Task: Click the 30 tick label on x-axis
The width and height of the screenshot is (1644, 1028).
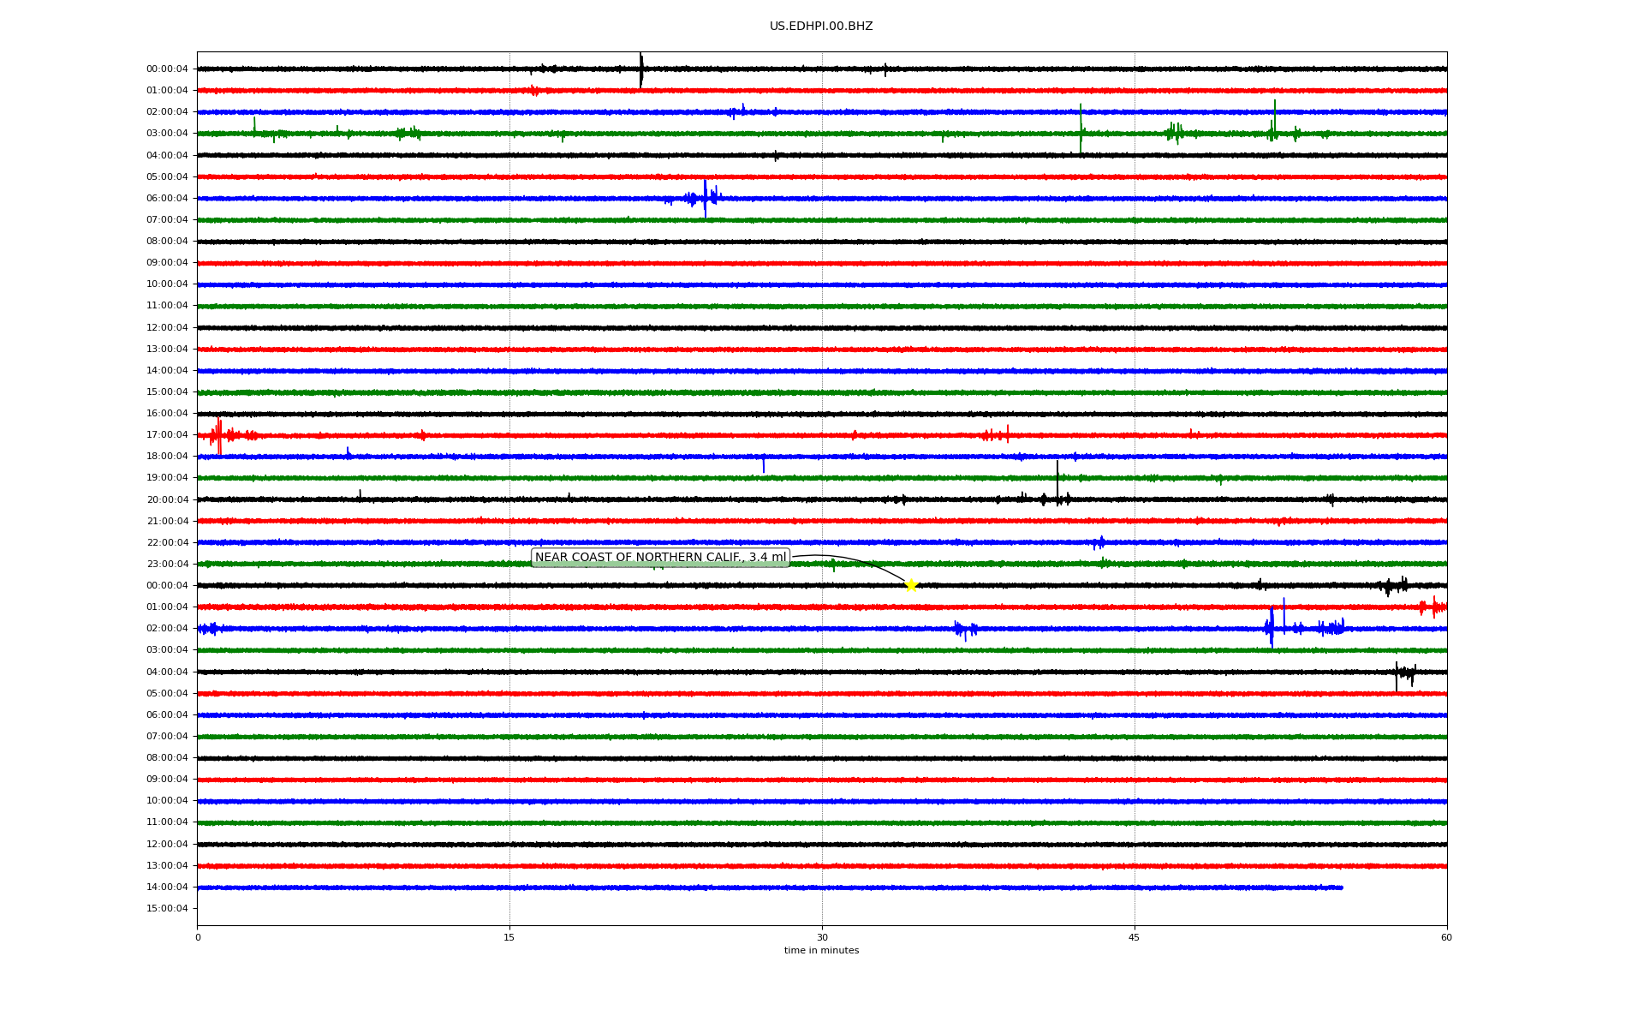Action: (822, 937)
